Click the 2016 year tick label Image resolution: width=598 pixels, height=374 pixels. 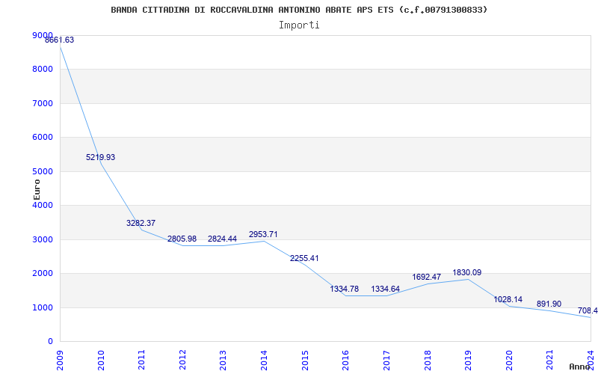(345, 361)
